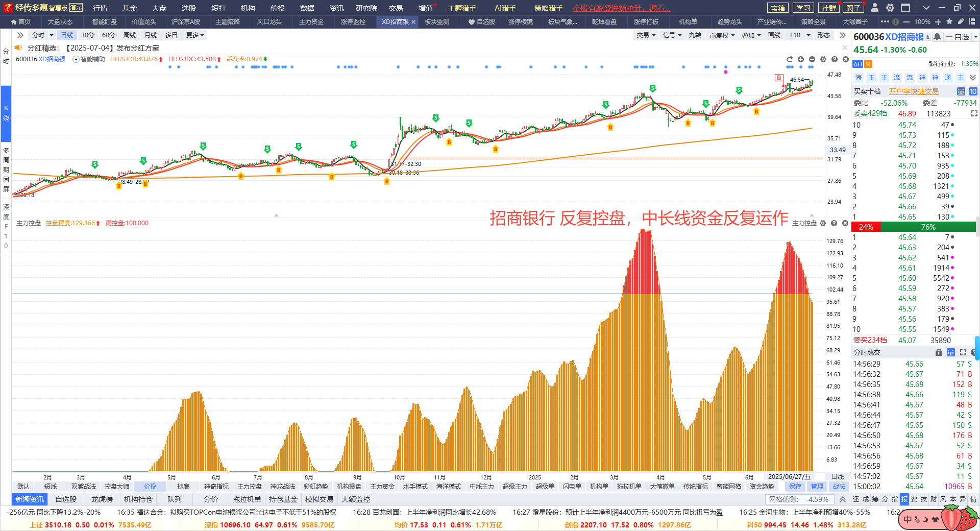The width and height of the screenshot is (980, 531).
Task: Switch chart to 日线 period
Action: click(x=67, y=35)
